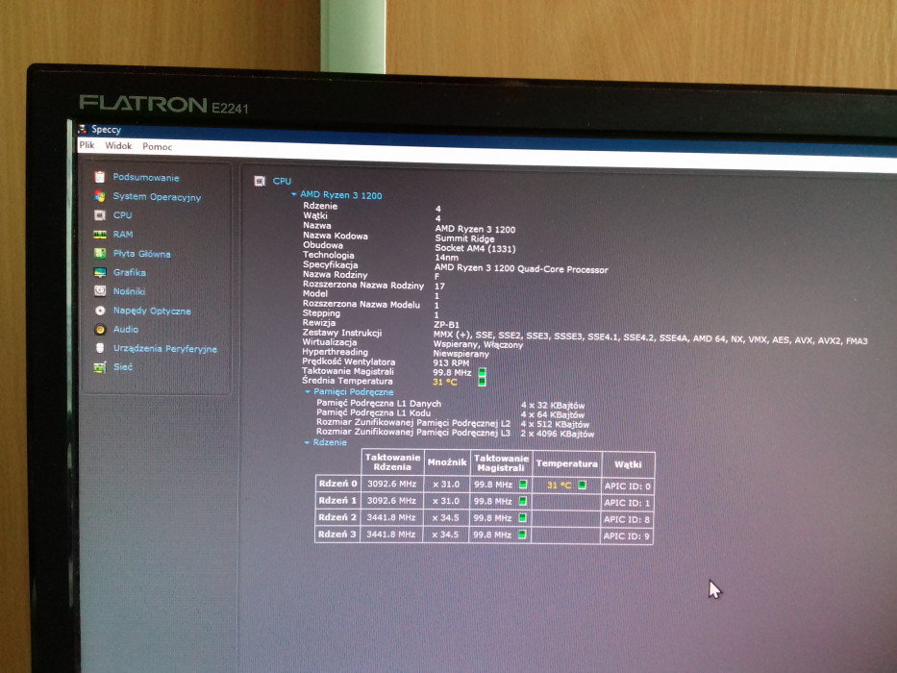Click the Audio speaker icon
This screenshot has width=897, height=673.
[x=100, y=329]
